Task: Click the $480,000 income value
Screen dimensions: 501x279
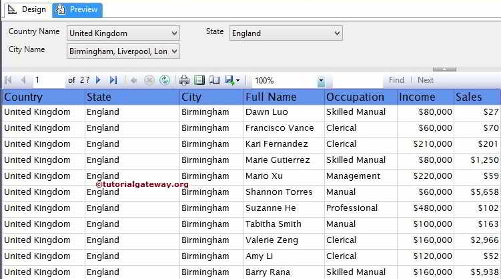Action: (x=432, y=208)
